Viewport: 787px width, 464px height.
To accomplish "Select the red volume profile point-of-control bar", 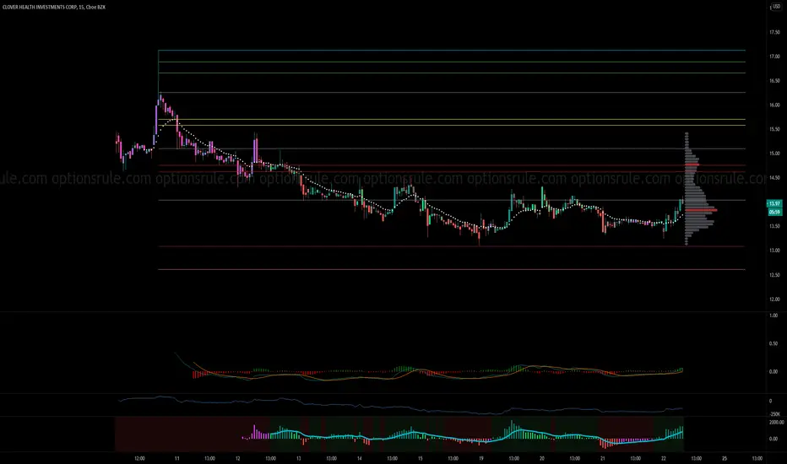I will coord(701,210).
